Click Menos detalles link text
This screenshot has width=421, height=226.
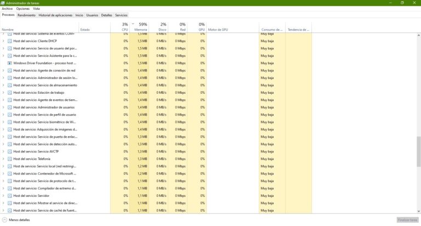[x=19, y=220]
